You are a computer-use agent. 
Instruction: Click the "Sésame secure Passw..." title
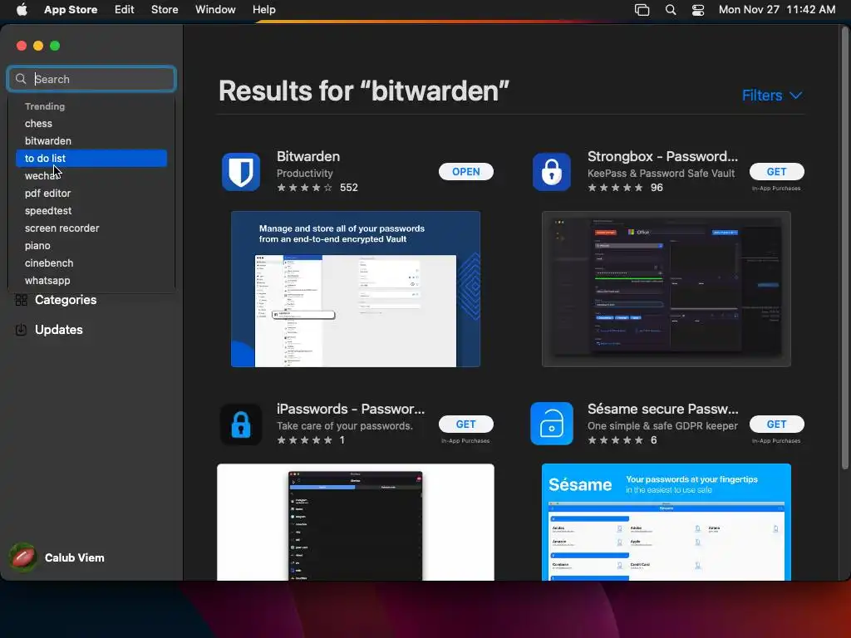[662, 409]
